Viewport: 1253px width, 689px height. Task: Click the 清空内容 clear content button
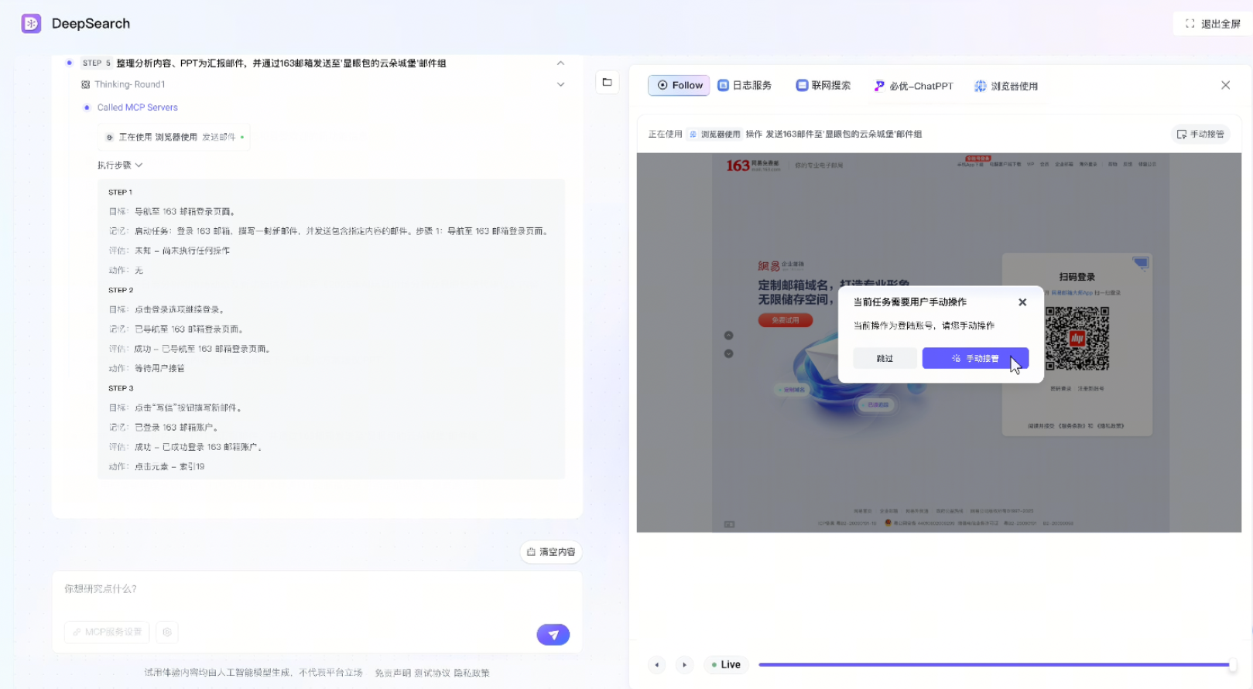[551, 552]
